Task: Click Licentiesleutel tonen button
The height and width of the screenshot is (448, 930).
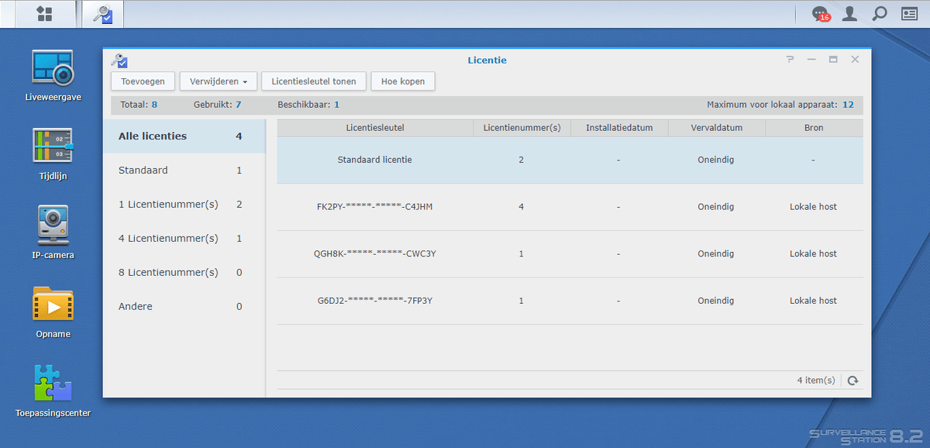Action: 314,81
